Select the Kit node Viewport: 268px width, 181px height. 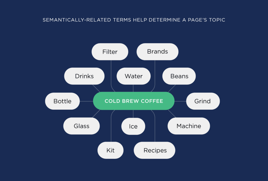click(110, 150)
